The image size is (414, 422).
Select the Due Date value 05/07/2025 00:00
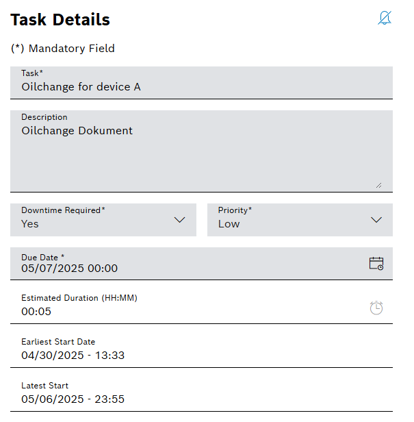69,269
